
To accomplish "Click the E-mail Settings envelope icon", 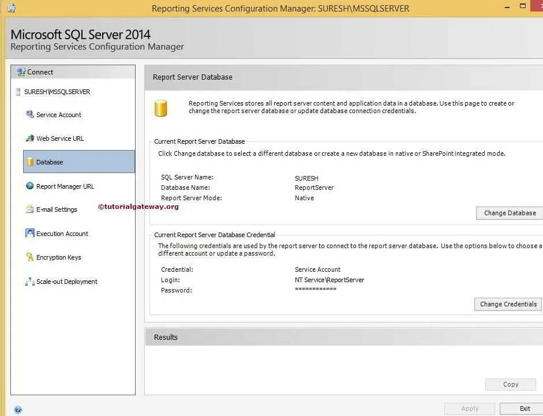I will [30, 209].
